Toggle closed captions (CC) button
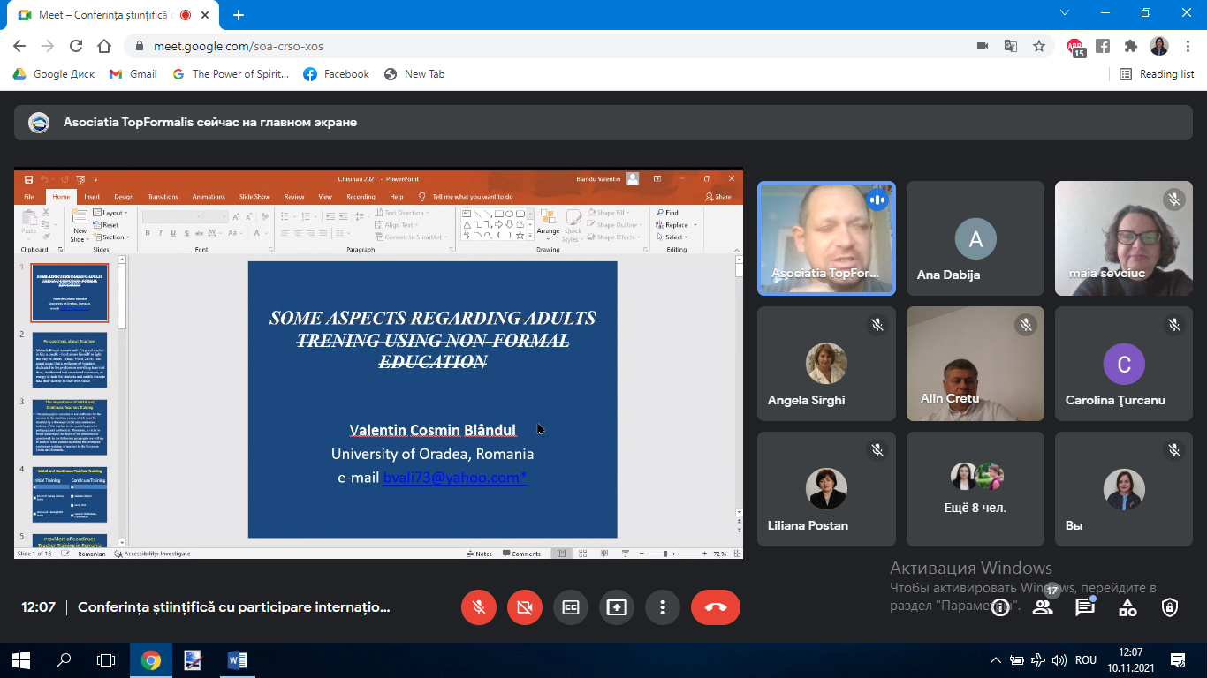 point(571,607)
